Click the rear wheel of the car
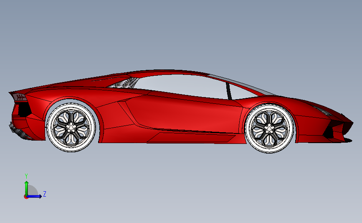 pyautogui.click(x=71, y=128)
